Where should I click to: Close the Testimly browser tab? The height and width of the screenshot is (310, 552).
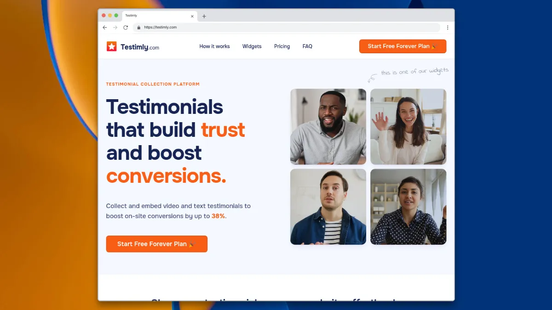tap(192, 16)
